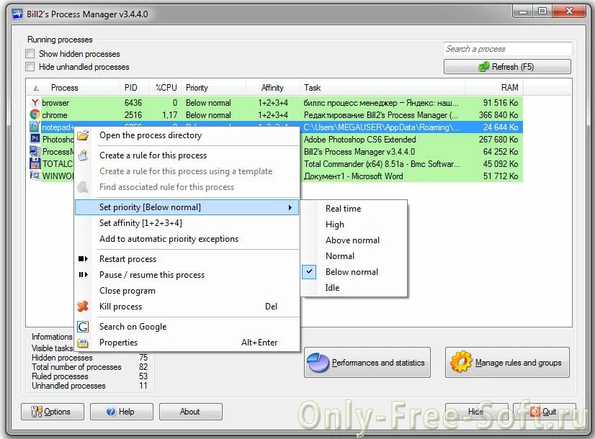Choose Kill process from context menu

[x=121, y=307]
